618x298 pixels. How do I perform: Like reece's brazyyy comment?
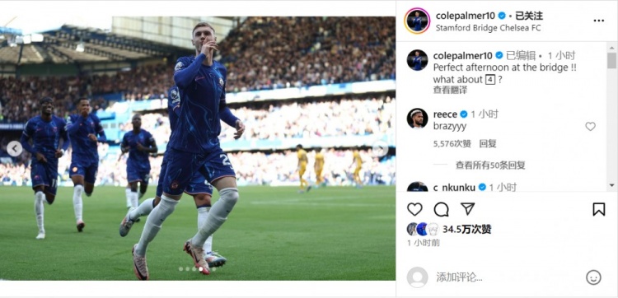(x=590, y=127)
